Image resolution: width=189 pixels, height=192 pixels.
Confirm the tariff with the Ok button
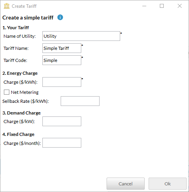[168, 183]
